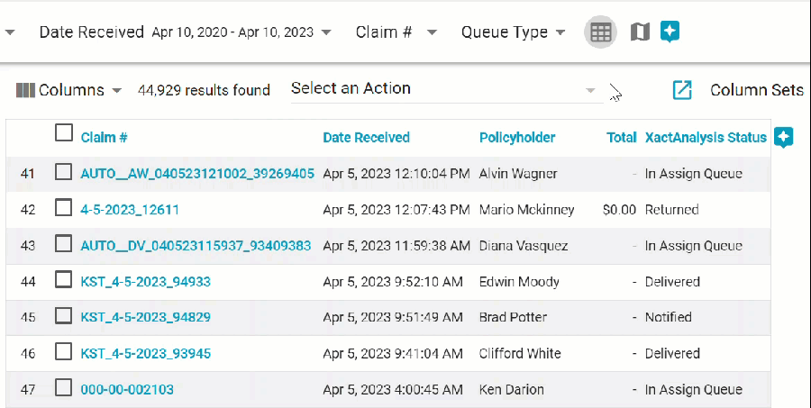Screen dimensions: 811x408
Task: Check the box for Ken Darion's claim
Action: [x=64, y=388]
